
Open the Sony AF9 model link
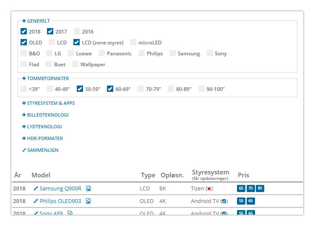tap(51, 213)
